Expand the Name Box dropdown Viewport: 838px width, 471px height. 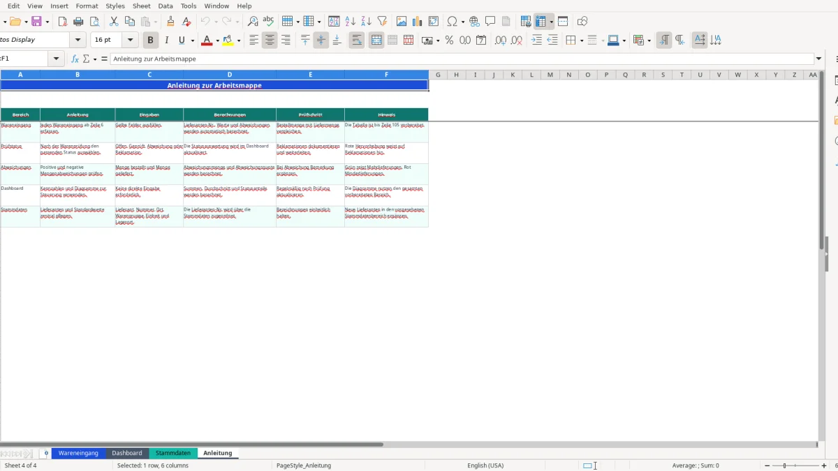click(x=57, y=59)
